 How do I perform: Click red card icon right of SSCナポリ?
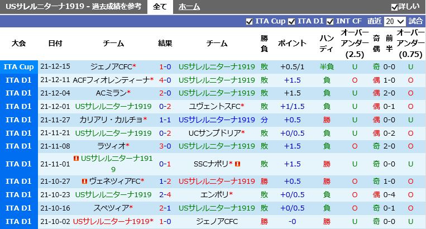coord(237,164)
